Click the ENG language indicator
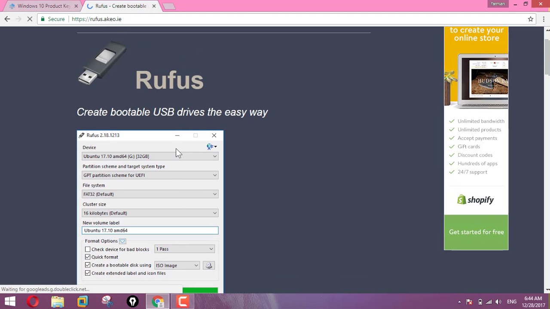This screenshot has height=309, width=550. [512, 302]
